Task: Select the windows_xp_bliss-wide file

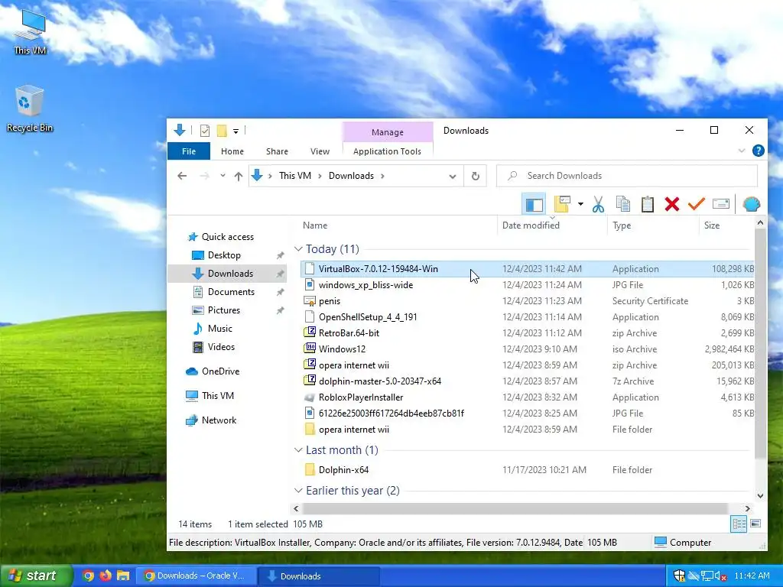Action: (x=366, y=285)
